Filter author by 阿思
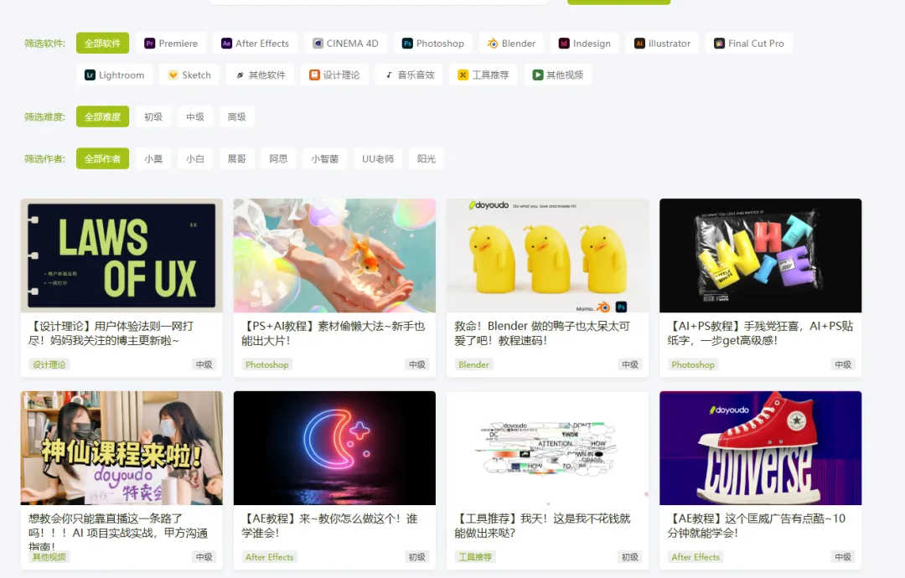Image resolution: width=905 pixels, height=578 pixels. point(278,158)
